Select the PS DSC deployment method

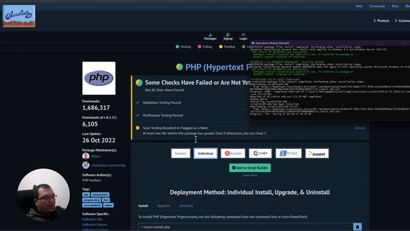(x=288, y=153)
